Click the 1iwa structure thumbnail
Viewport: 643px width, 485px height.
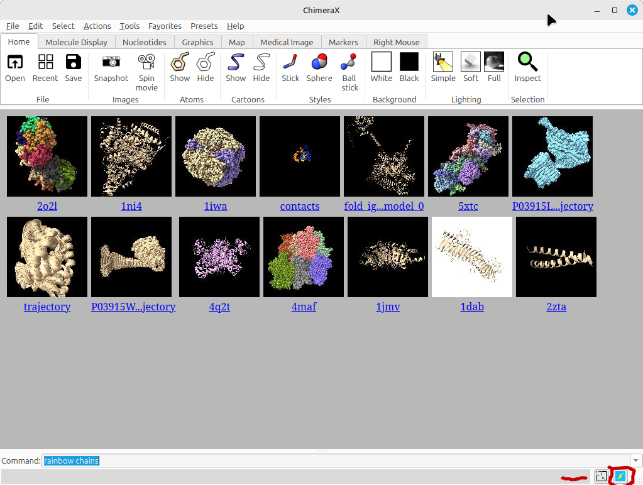click(216, 156)
